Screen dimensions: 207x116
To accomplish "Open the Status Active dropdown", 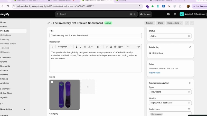I will pyautogui.click(x=170, y=36).
